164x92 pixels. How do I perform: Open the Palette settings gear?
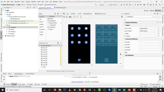[58, 14]
